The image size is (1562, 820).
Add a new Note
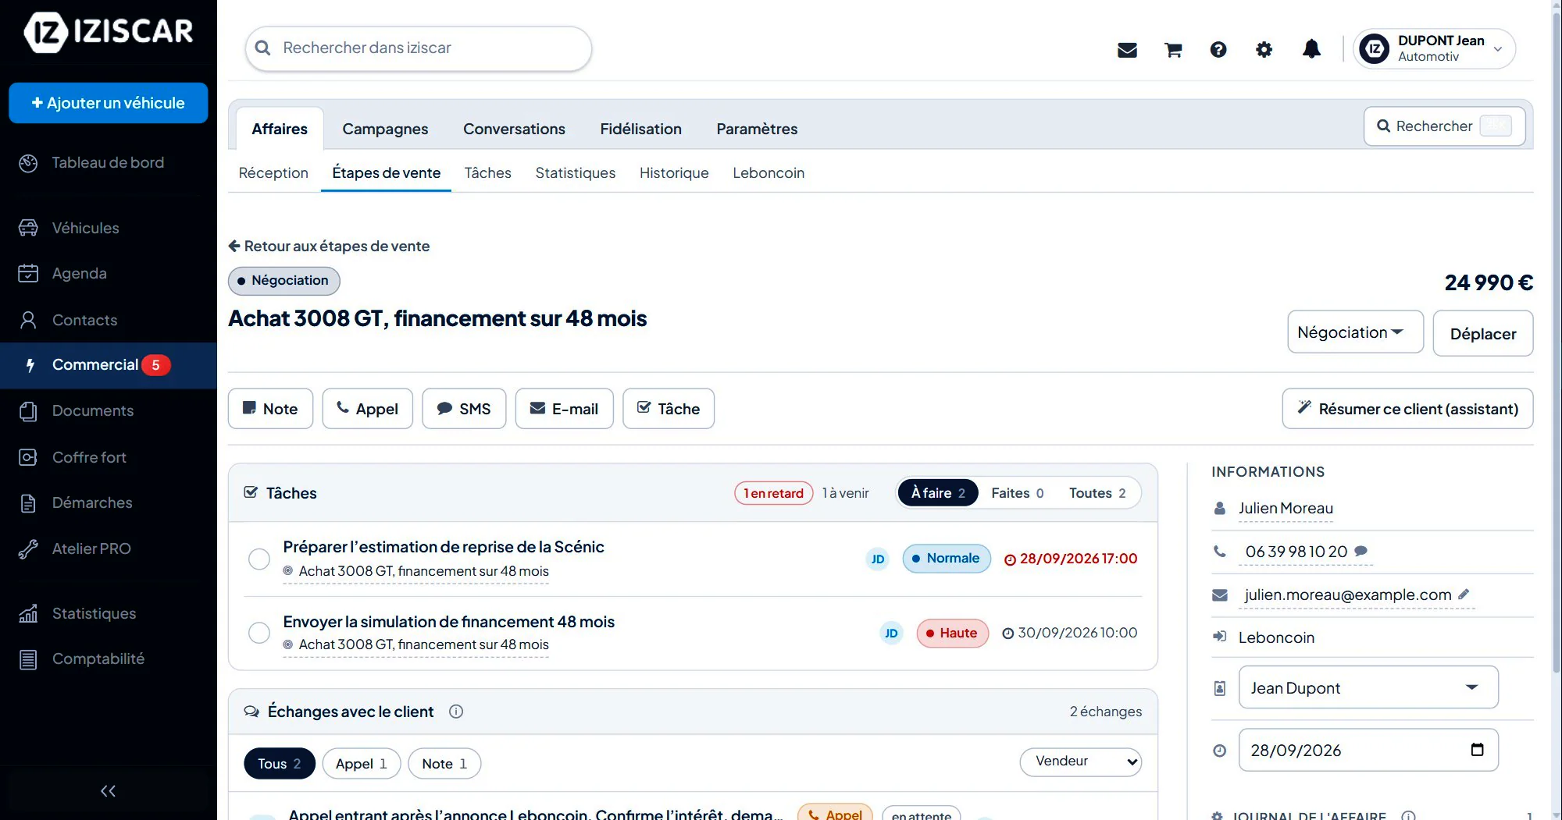(x=270, y=409)
